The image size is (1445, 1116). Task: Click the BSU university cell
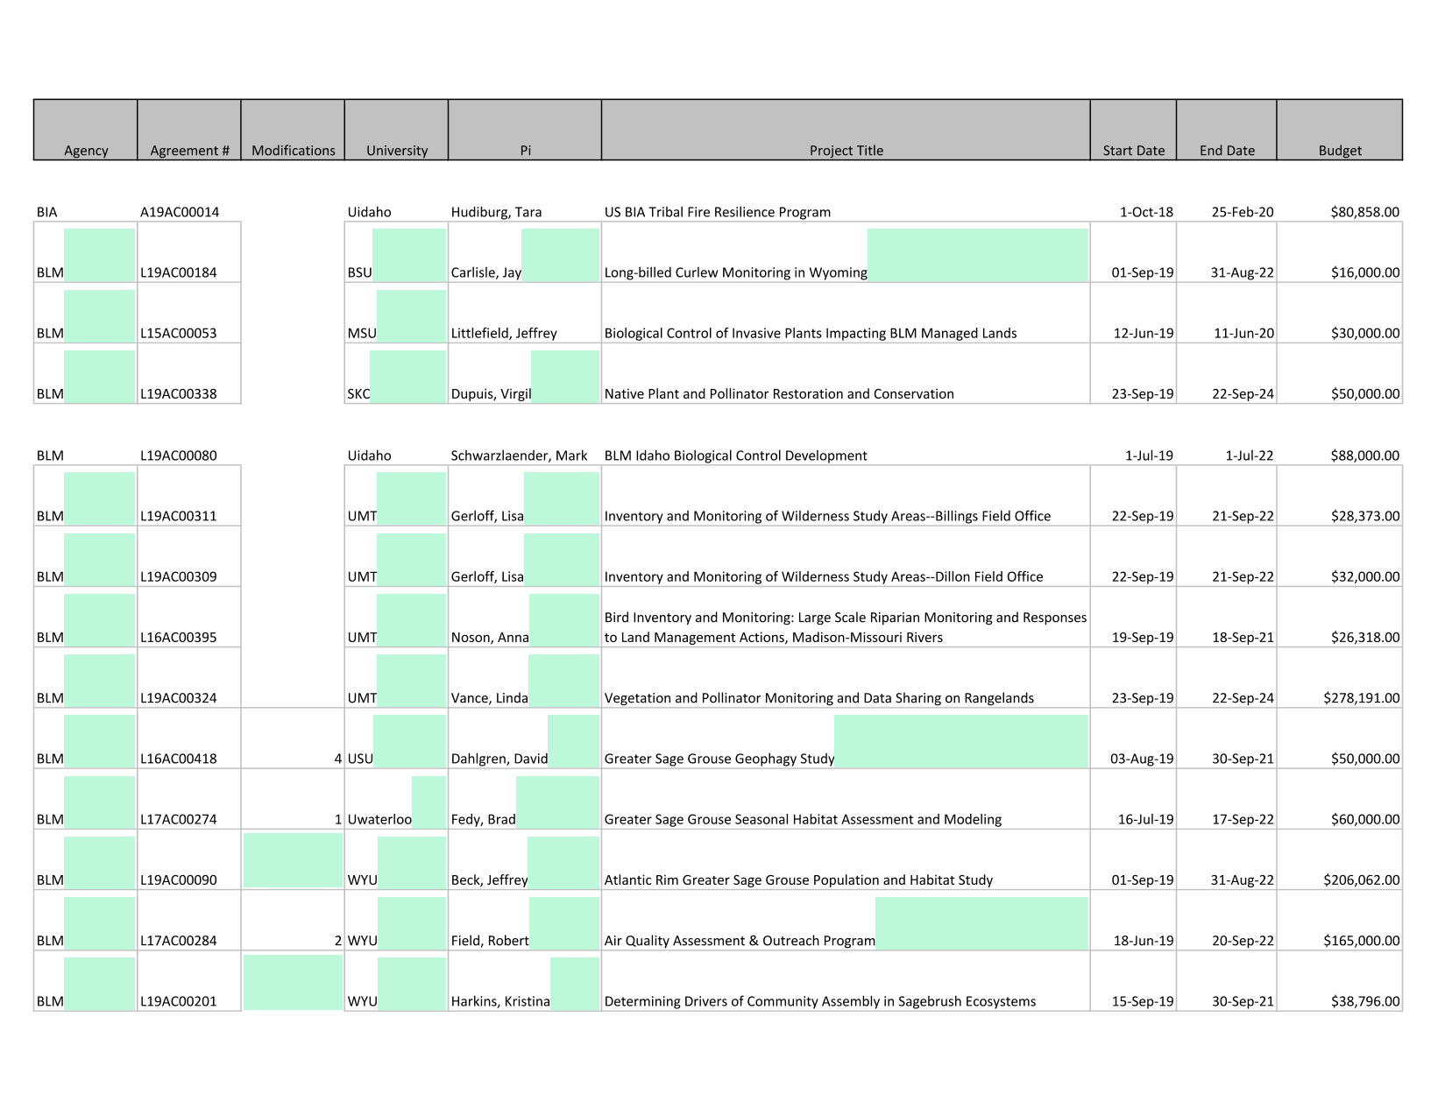[359, 272]
